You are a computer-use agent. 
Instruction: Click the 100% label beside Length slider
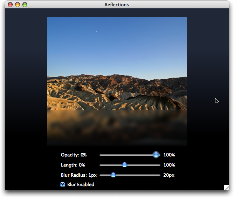[x=169, y=165]
